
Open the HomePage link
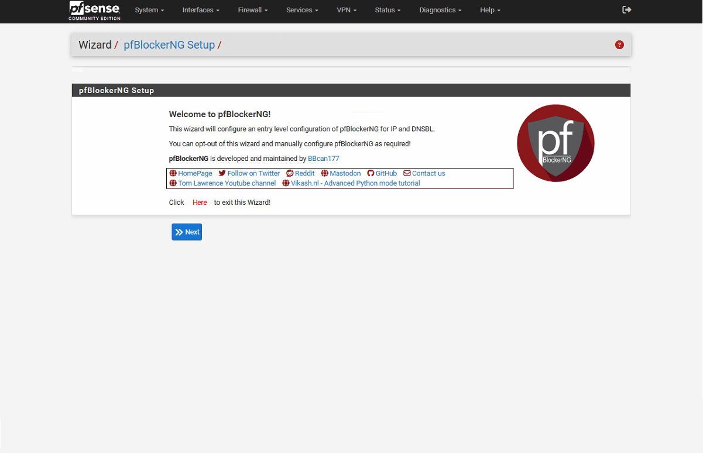click(195, 173)
